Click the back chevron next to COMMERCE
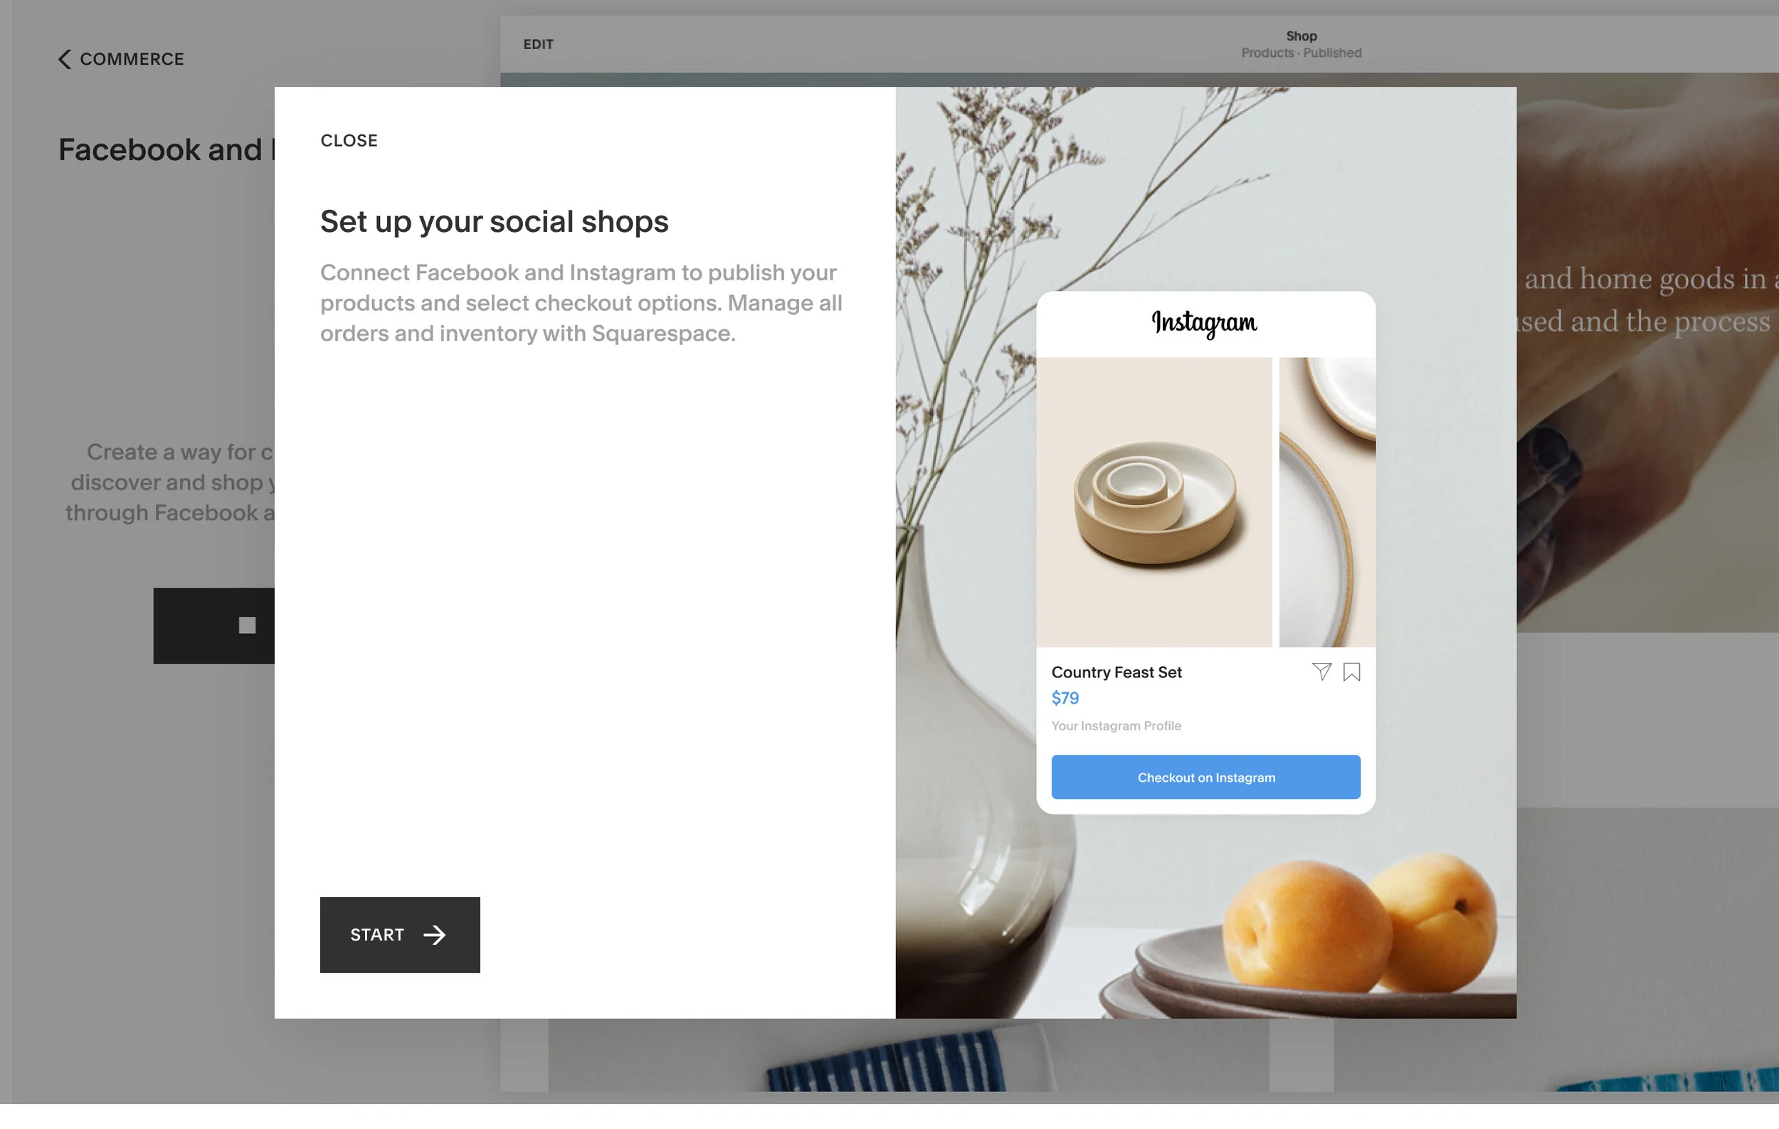The height and width of the screenshot is (1129, 1779). (65, 59)
